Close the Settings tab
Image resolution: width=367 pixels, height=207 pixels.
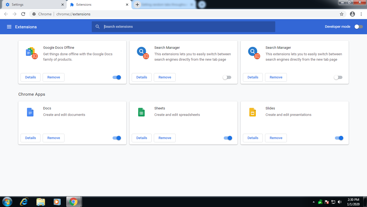(x=63, y=5)
